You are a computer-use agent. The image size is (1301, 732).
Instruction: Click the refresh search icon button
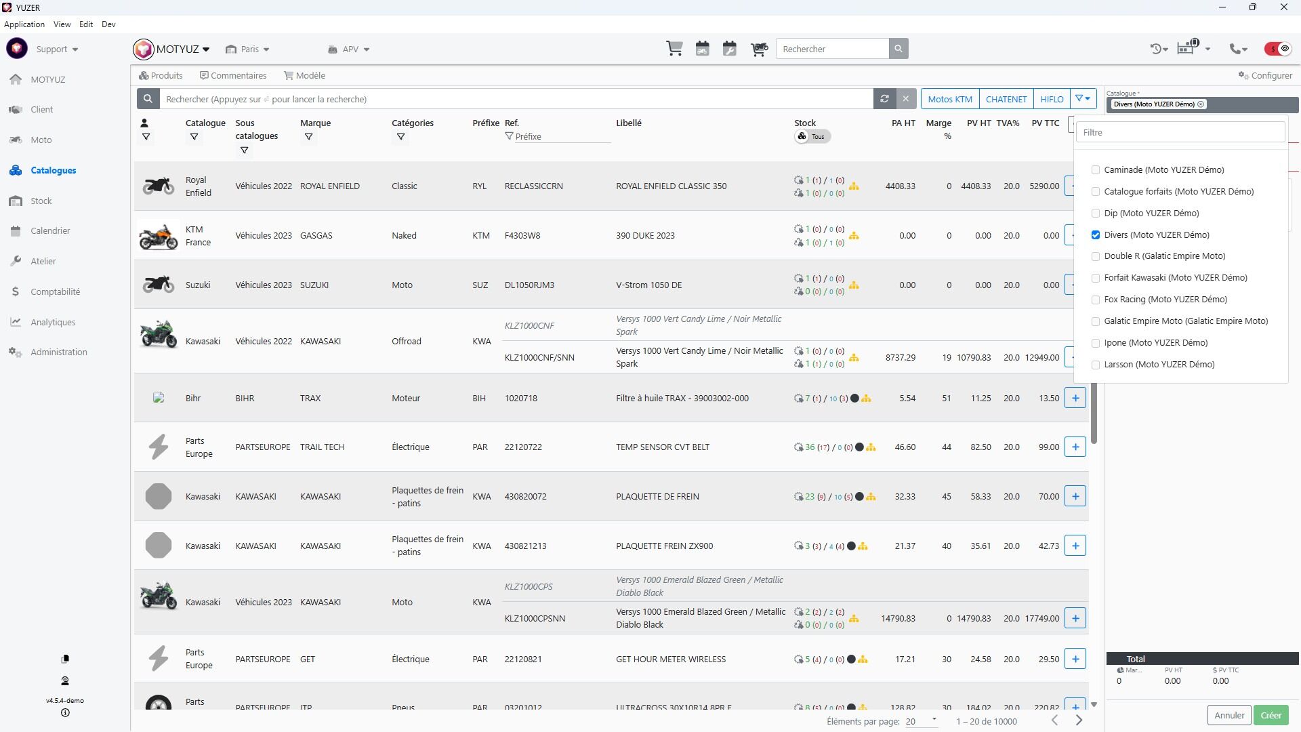click(884, 99)
